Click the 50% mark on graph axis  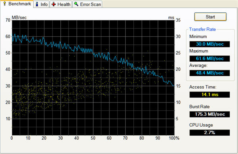93,138
